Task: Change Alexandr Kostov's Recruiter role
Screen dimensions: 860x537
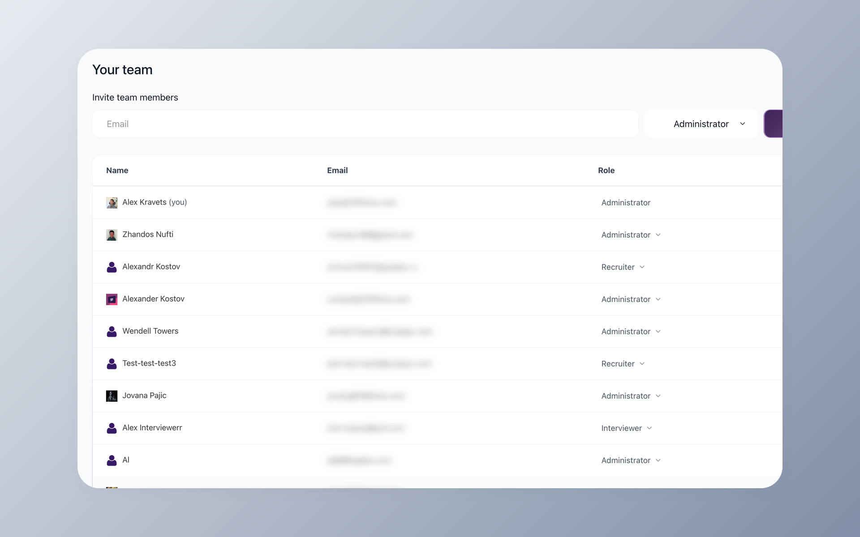Action: point(623,267)
